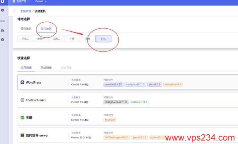Click the ChatGPT-web image icon
Viewport: 238px width, 144px height.
click(22, 100)
